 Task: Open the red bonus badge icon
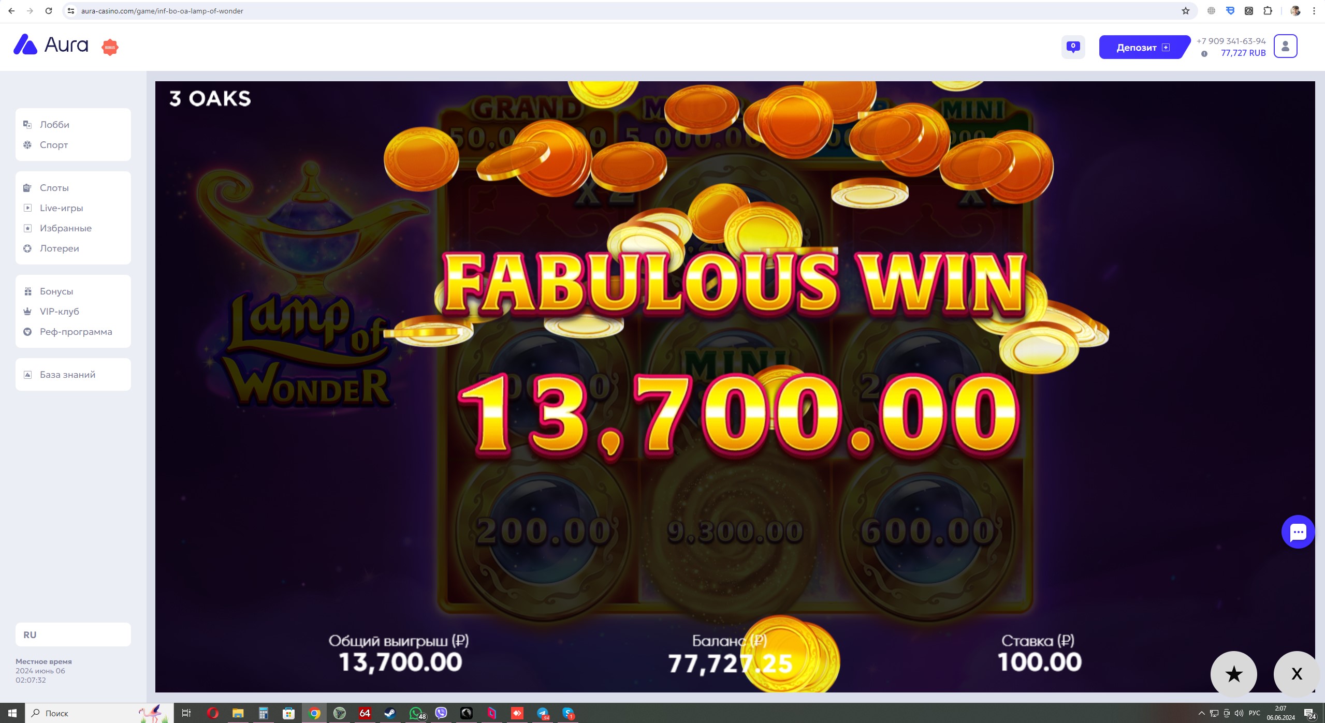110,47
